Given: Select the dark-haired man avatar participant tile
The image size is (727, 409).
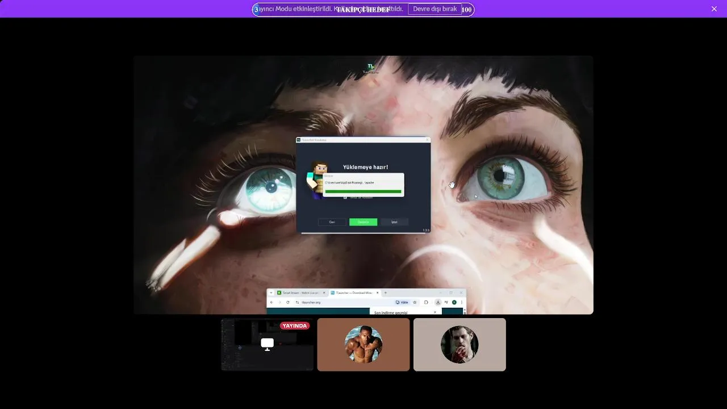Looking at the screenshot, I should click(x=459, y=344).
